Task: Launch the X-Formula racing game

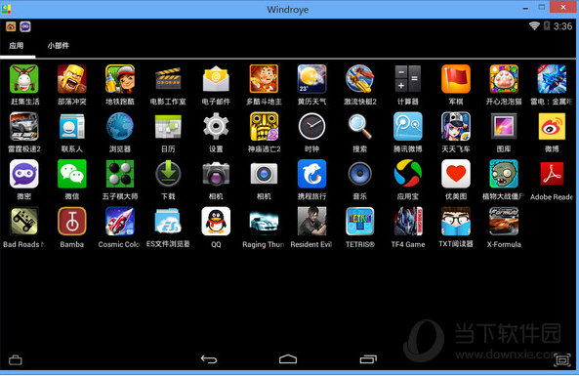Action: [x=504, y=221]
